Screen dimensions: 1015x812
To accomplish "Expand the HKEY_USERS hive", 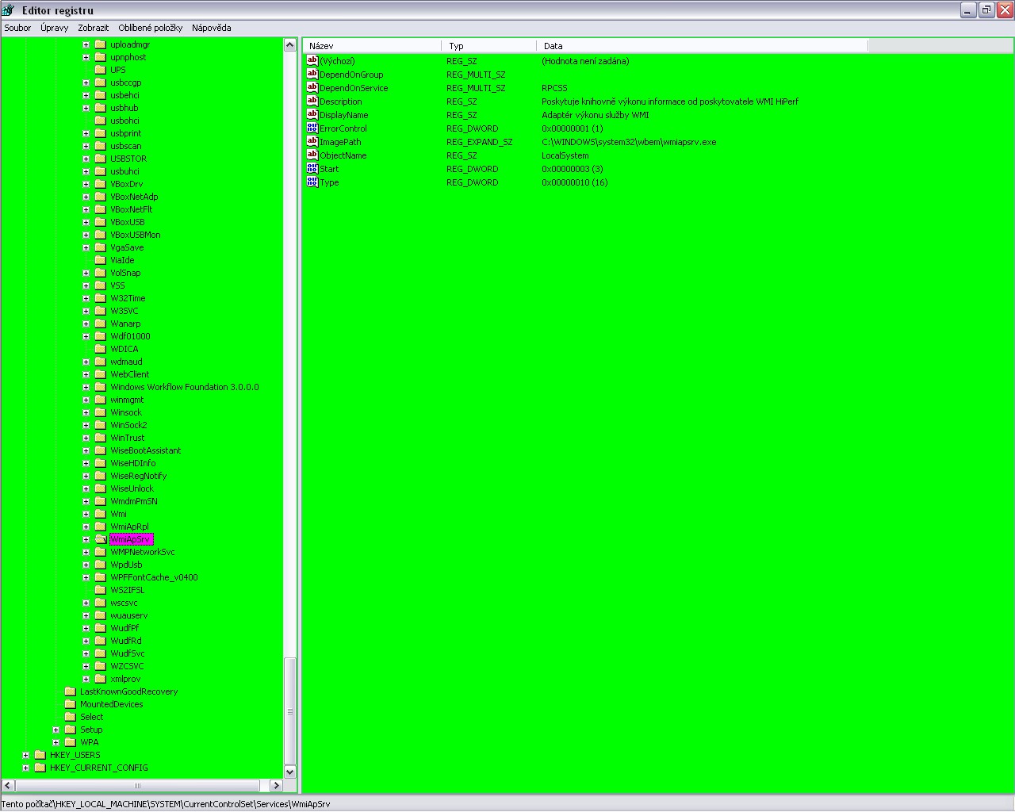I will (x=26, y=755).
